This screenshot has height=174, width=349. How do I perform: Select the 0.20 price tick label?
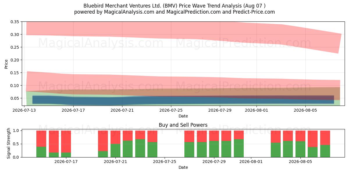(15, 60)
